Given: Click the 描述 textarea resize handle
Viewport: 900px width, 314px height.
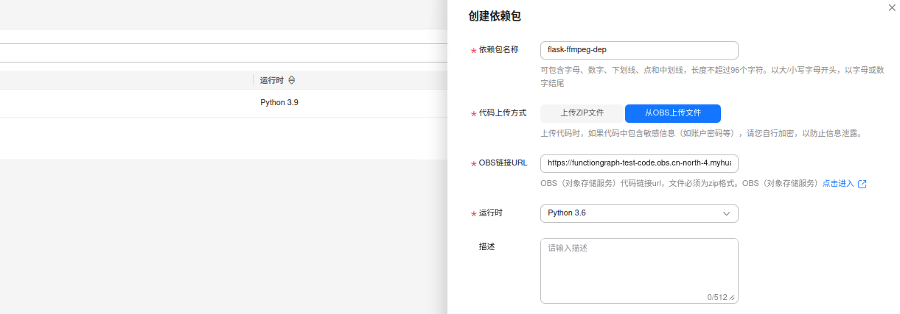Looking at the screenshot, I should pos(733,298).
